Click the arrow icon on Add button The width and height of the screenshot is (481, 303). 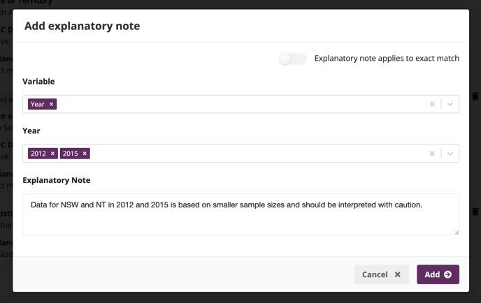pos(448,274)
